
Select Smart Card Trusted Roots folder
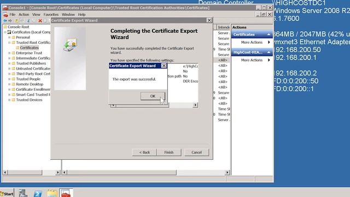33,95
